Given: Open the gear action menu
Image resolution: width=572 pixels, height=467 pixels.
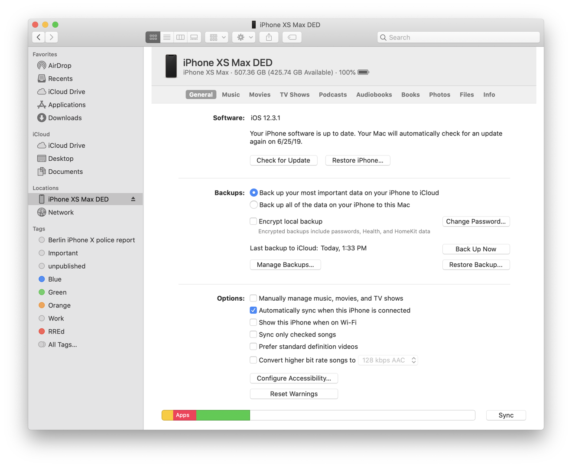Looking at the screenshot, I should tap(244, 37).
